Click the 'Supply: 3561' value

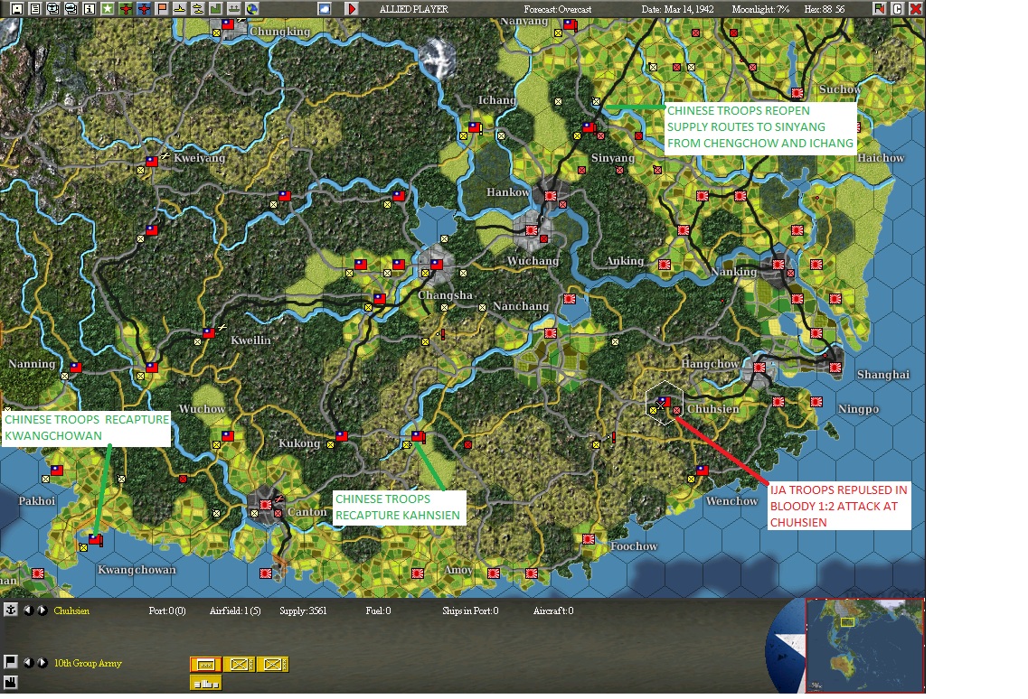point(303,610)
